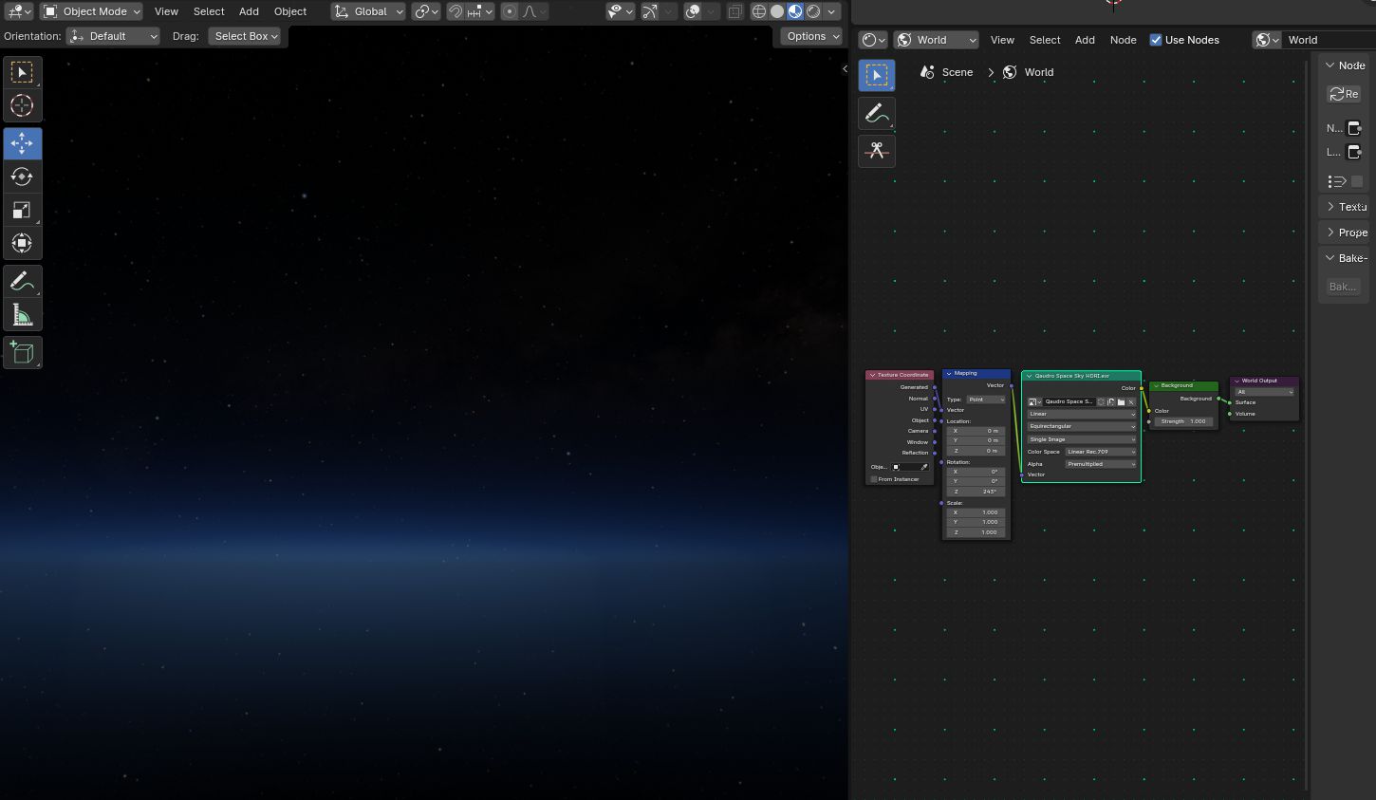Pick the Add Cube tool
The height and width of the screenshot is (800, 1376).
point(22,353)
